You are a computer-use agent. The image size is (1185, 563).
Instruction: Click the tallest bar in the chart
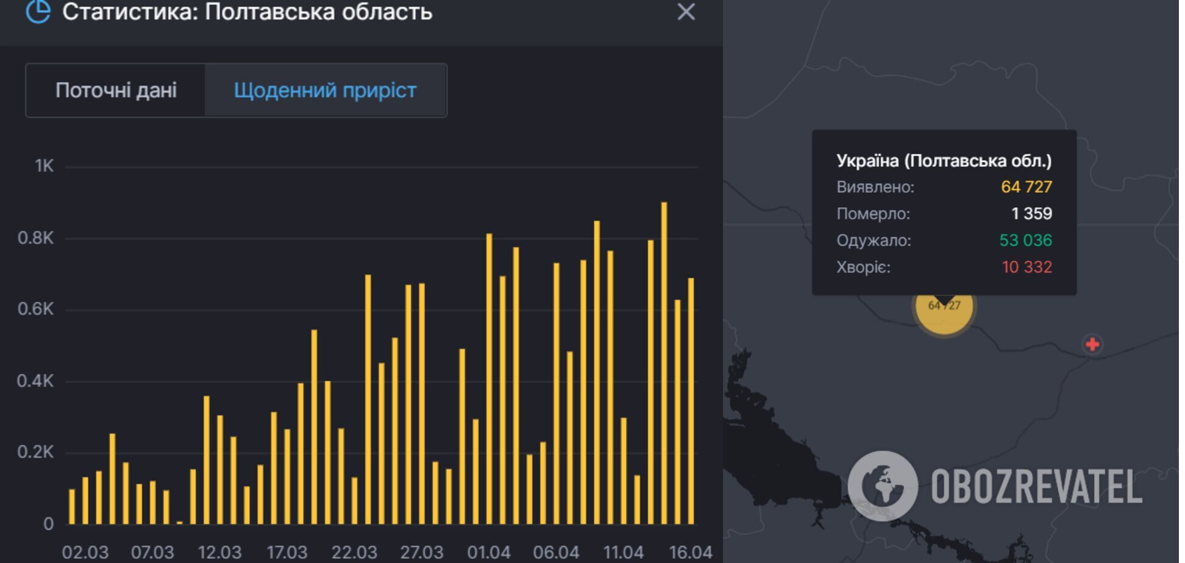click(664, 363)
